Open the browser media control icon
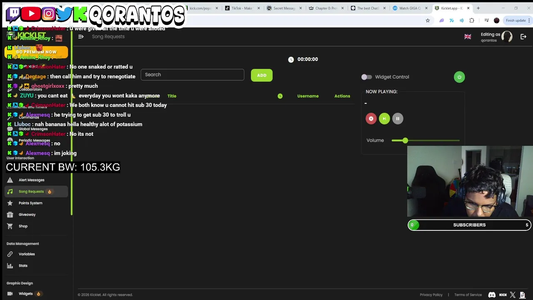The height and width of the screenshot is (300, 533). point(486,20)
